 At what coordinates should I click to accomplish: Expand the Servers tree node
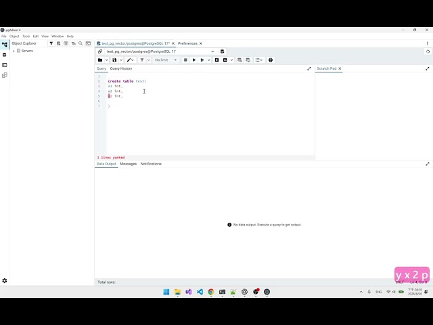14,51
